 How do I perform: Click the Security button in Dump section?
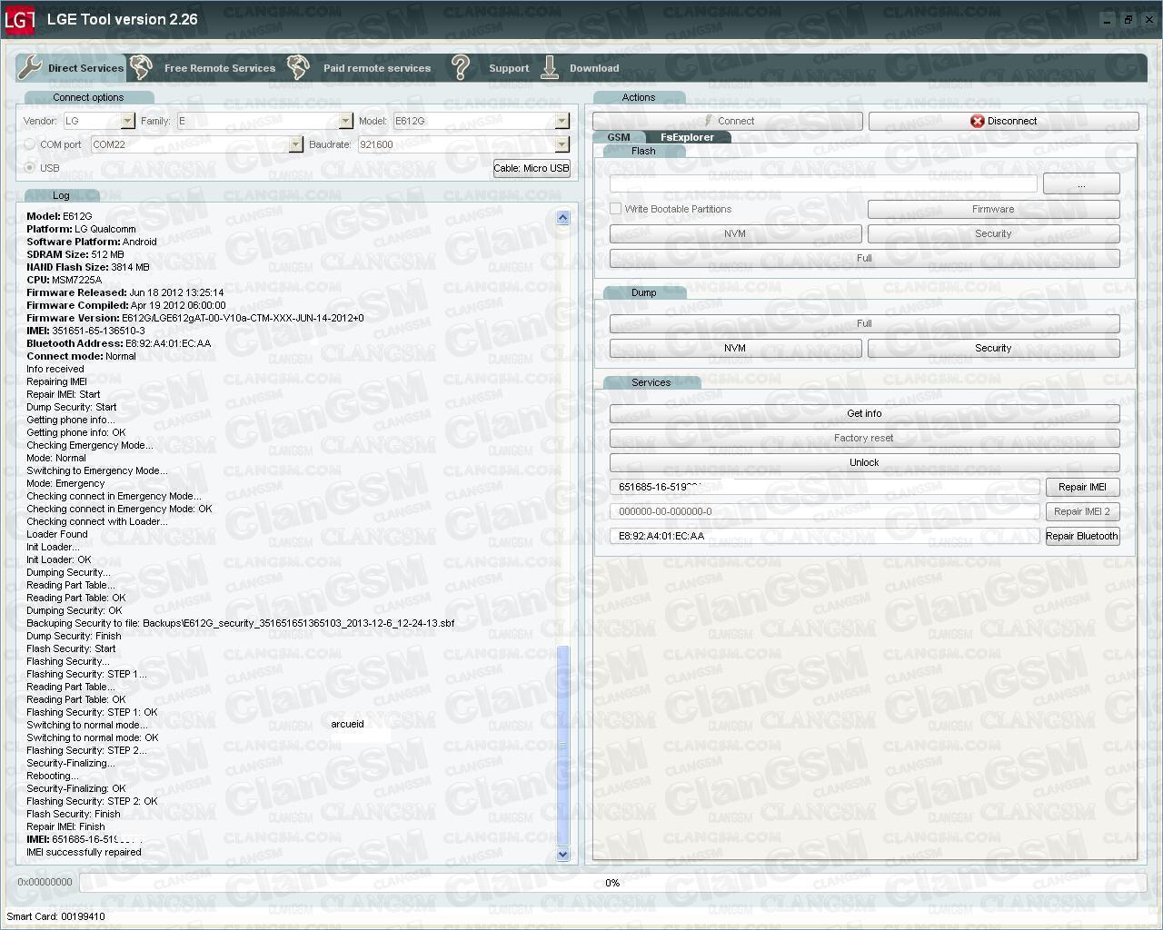[x=993, y=348]
